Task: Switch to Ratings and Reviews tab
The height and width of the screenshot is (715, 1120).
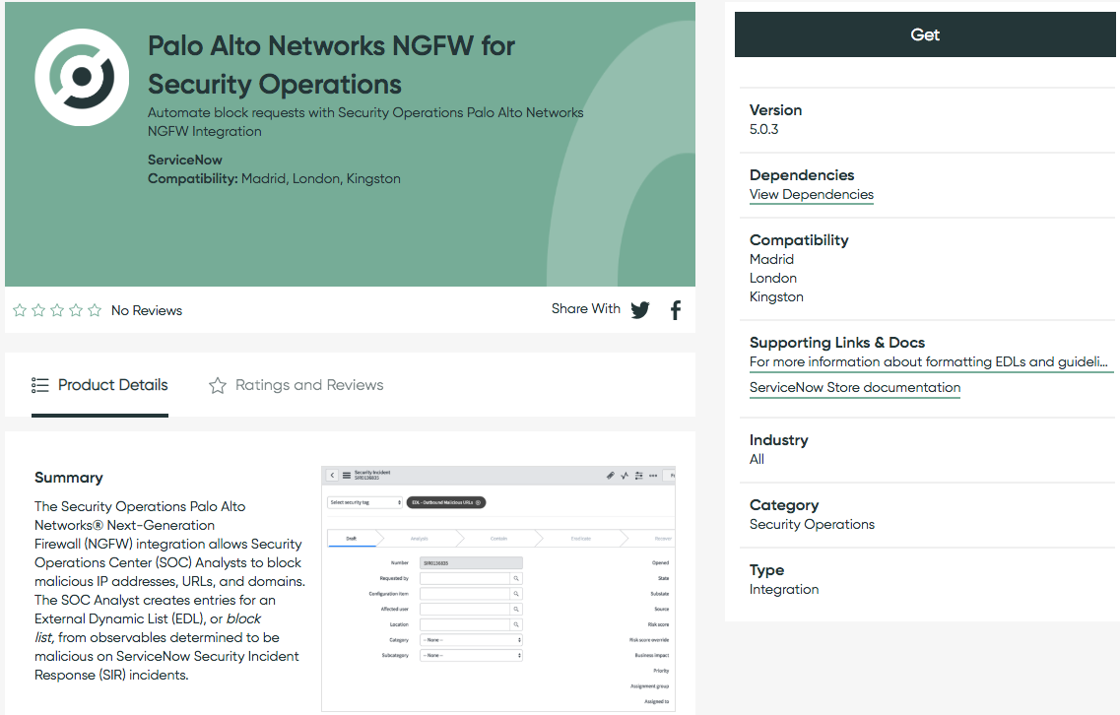Action: point(296,385)
